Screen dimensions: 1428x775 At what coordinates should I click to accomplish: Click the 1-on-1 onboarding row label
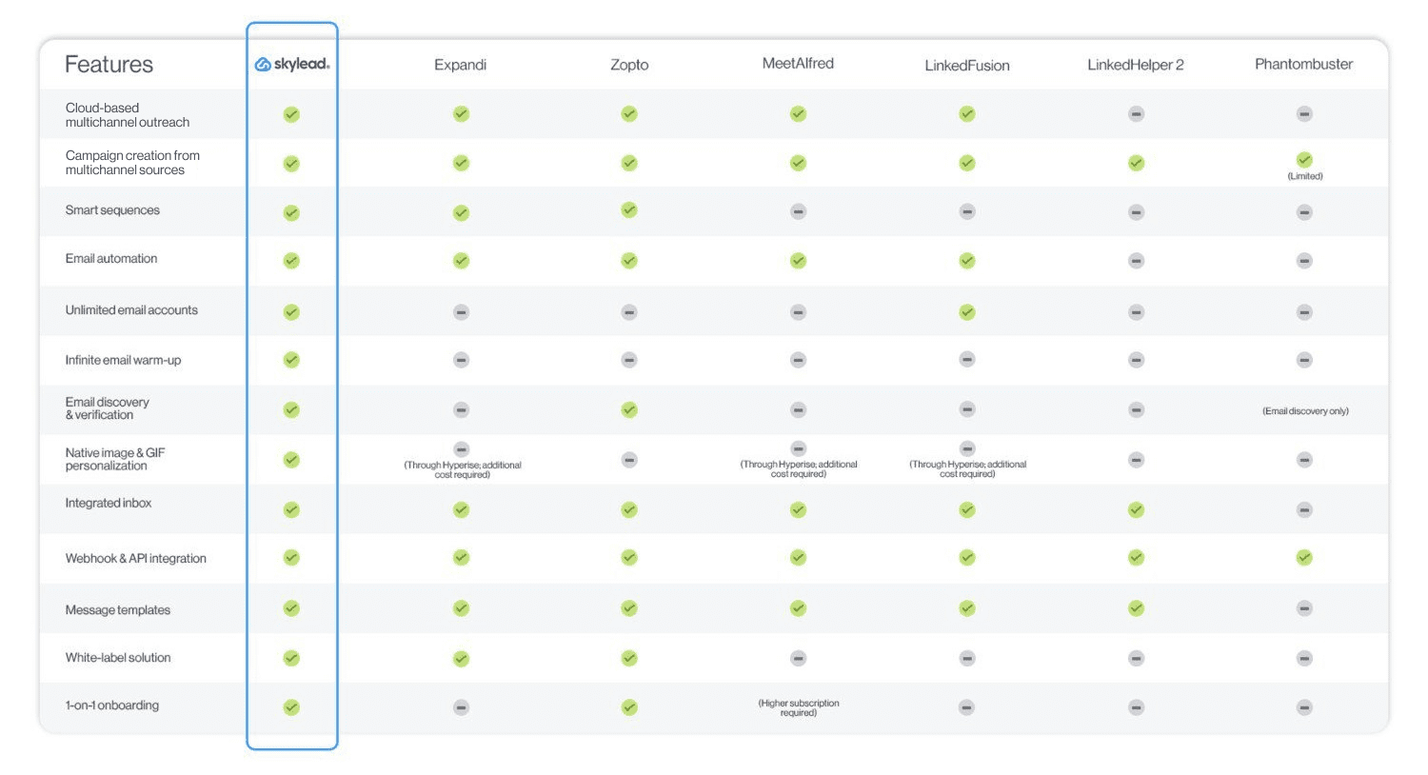[111, 705]
